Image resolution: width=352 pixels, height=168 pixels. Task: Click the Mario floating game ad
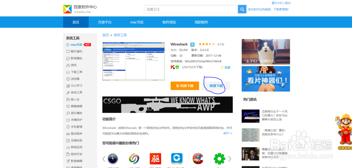[344, 132]
